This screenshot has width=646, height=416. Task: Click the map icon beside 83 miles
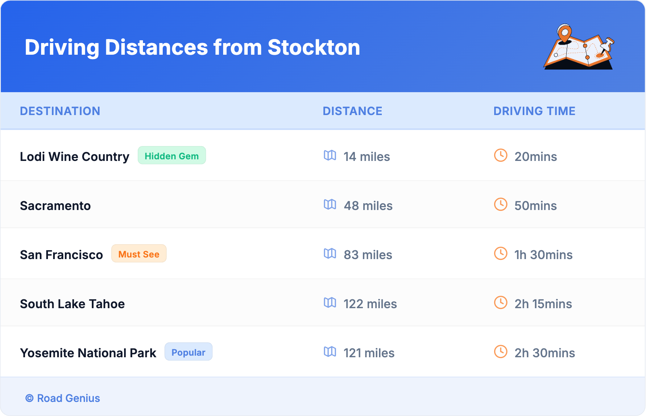(x=330, y=253)
